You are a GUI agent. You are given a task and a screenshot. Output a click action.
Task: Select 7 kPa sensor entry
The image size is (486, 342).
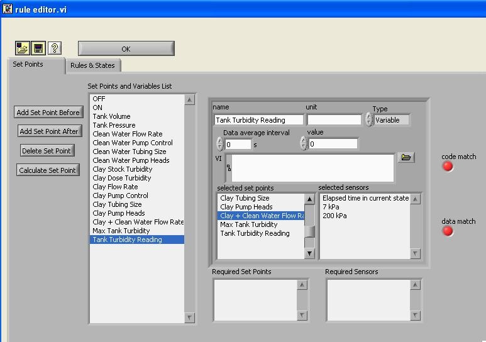365,207
